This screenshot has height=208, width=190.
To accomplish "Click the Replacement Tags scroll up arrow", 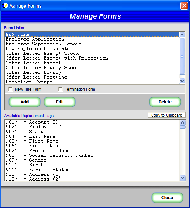I will [183, 123].
